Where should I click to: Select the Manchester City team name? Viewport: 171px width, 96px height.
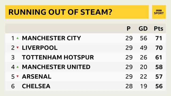[x=51, y=38]
